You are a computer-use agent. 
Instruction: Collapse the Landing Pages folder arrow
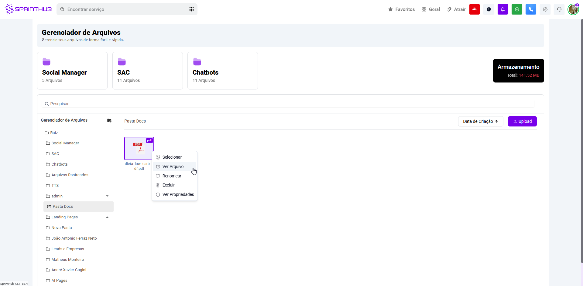pos(107,217)
